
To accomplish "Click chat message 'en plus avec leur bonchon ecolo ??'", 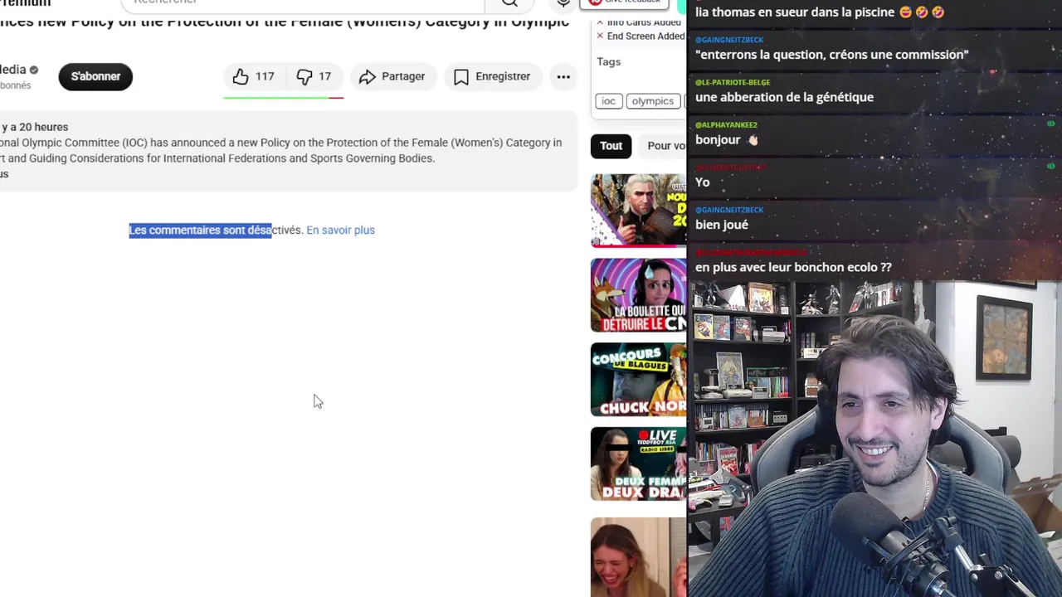I will coord(793,267).
